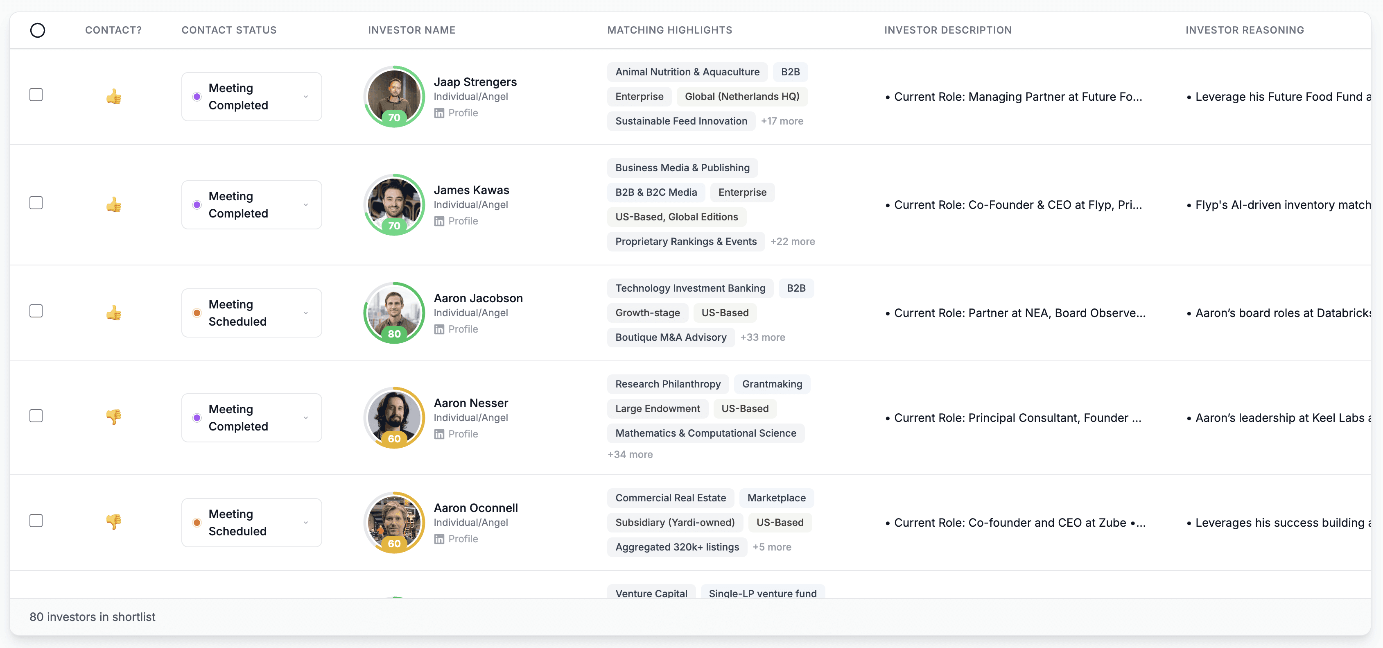Click the CONTACT STATUS column header
1383x648 pixels.
click(x=229, y=30)
